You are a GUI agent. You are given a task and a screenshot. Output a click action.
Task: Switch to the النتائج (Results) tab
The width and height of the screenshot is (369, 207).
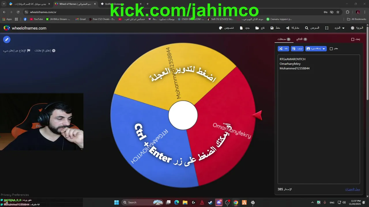[x=302, y=39]
